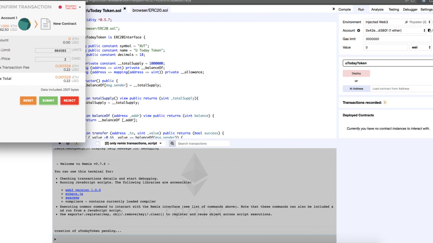Screen dimensions: 433x243
Task: Click the Account 1 identicon in MetaMask
Action: point(24,24)
